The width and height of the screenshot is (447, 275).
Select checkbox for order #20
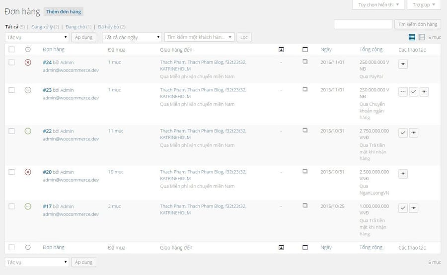click(11, 172)
